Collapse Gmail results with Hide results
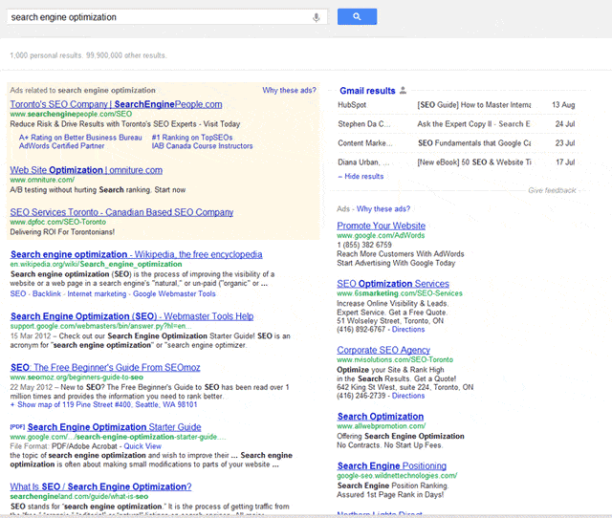Viewport: 612px width, 518px height. 361,176
